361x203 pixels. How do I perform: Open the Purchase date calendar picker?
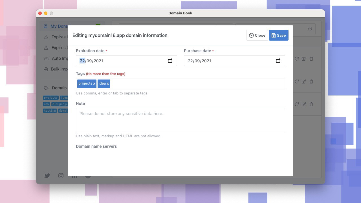pos(278,61)
